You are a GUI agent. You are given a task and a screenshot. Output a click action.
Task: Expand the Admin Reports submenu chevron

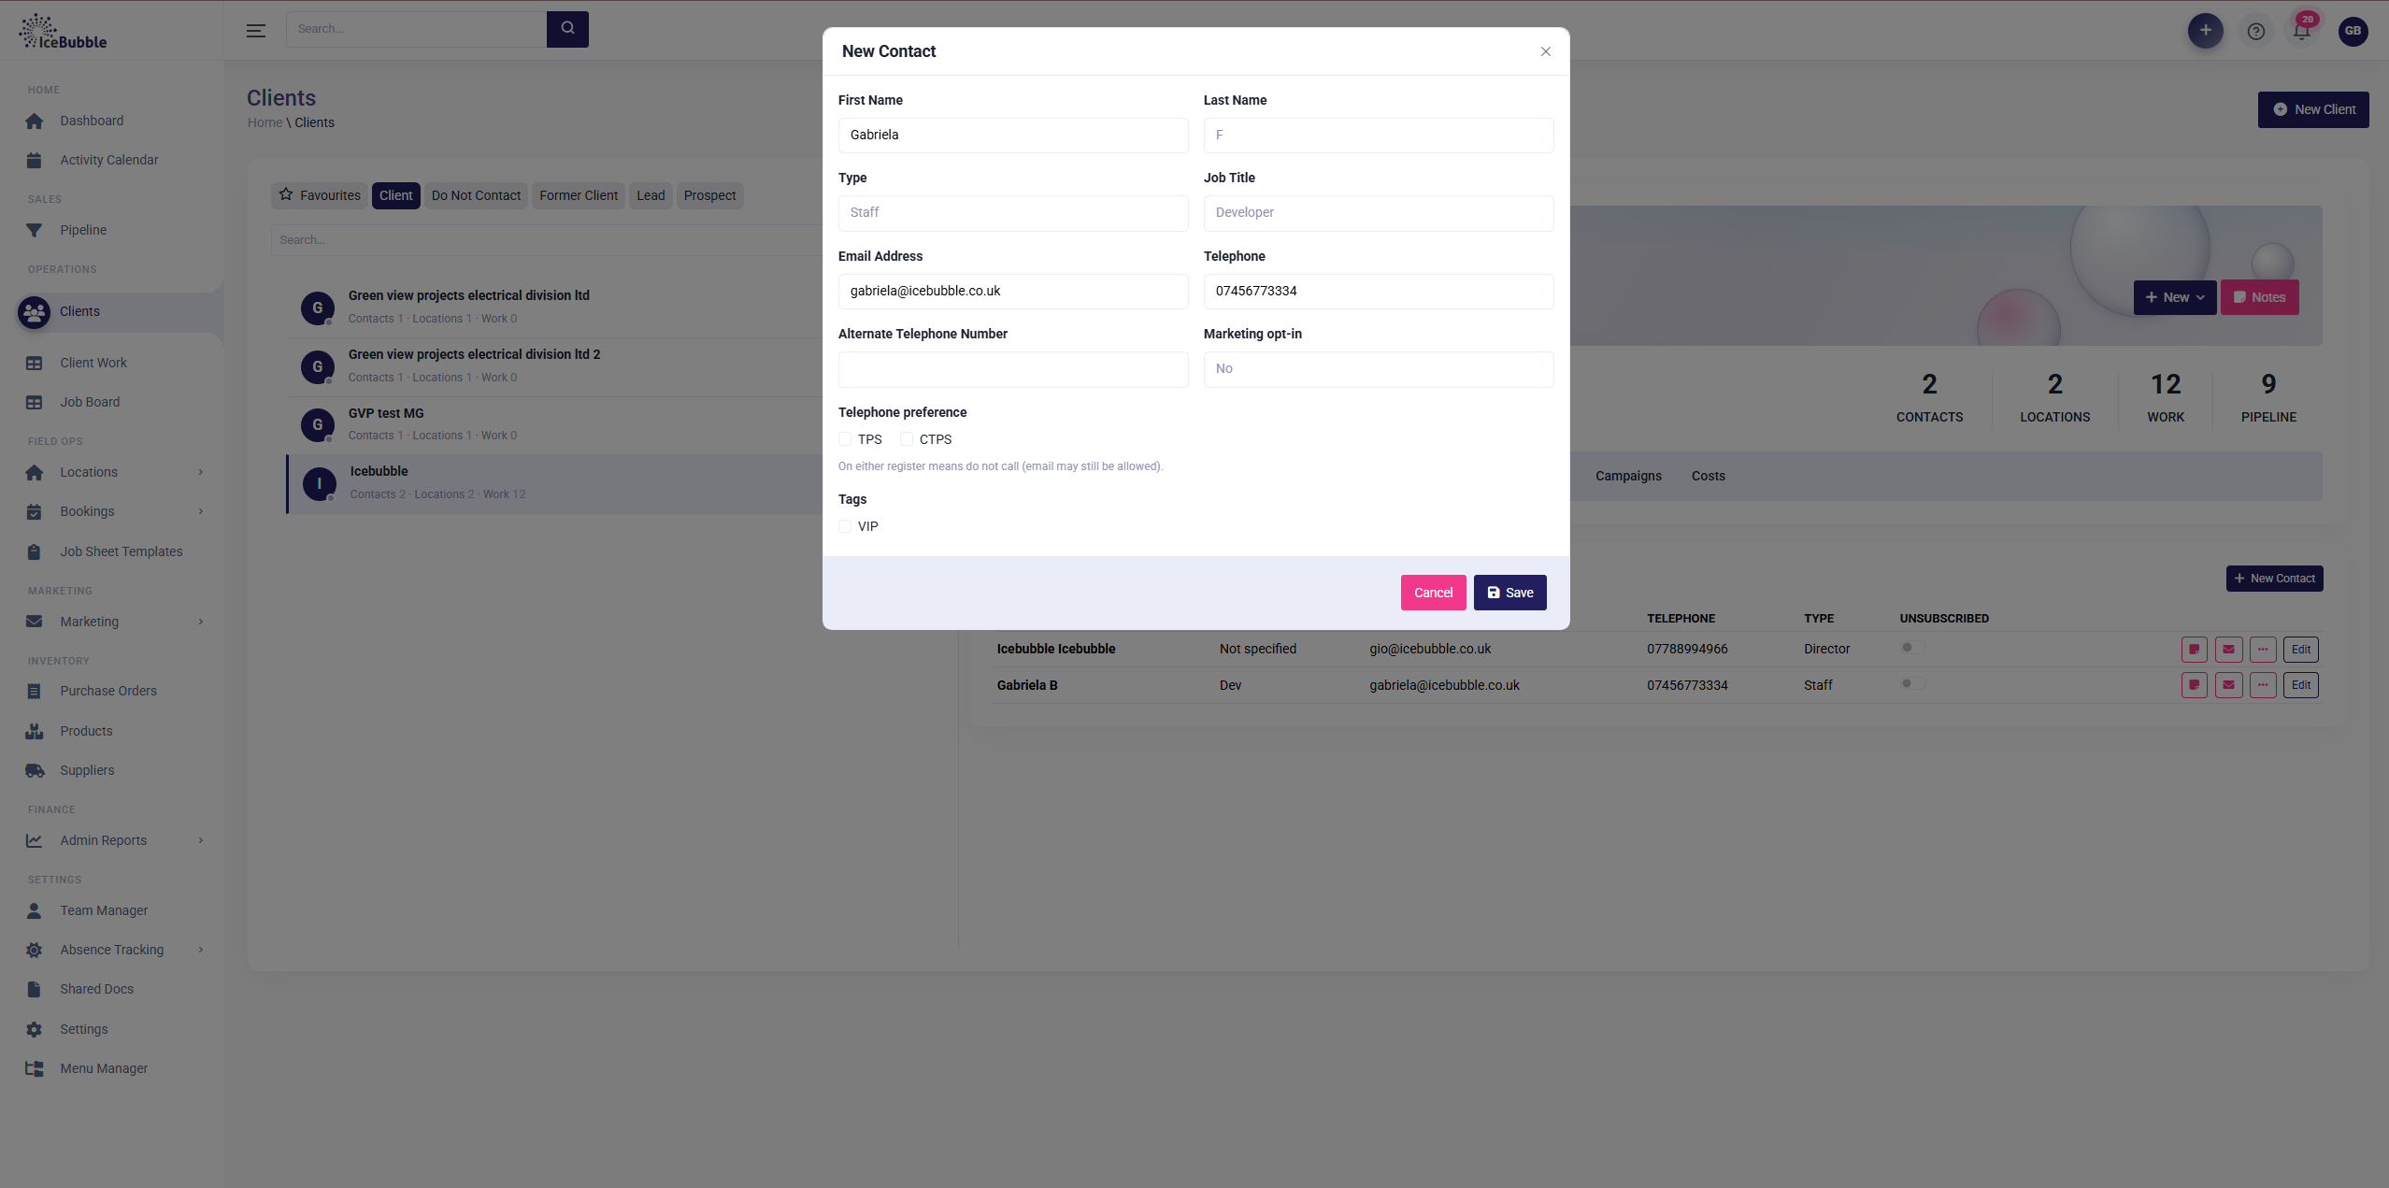(x=201, y=841)
